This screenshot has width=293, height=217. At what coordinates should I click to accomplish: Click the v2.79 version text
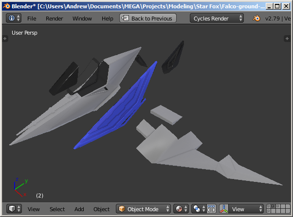point(272,19)
